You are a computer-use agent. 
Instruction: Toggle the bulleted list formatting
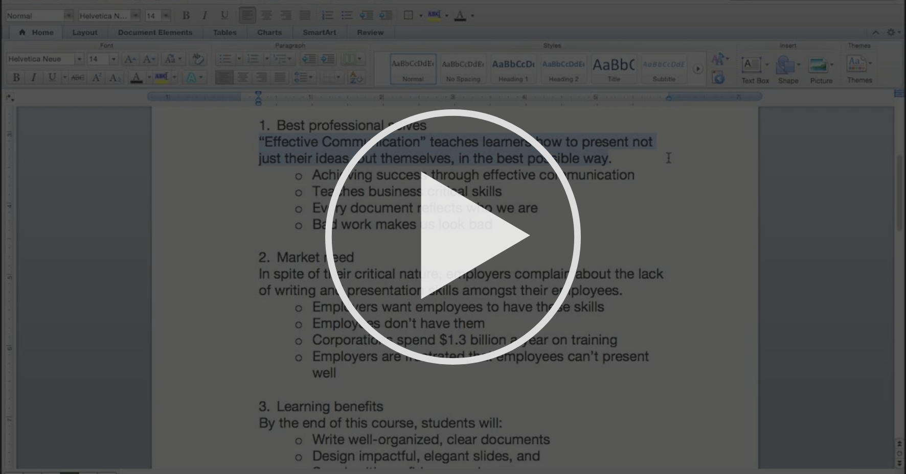click(225, 59)
